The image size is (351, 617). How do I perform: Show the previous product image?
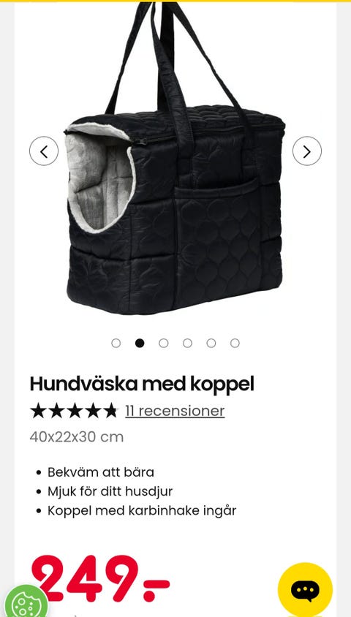tap(44, 151)
